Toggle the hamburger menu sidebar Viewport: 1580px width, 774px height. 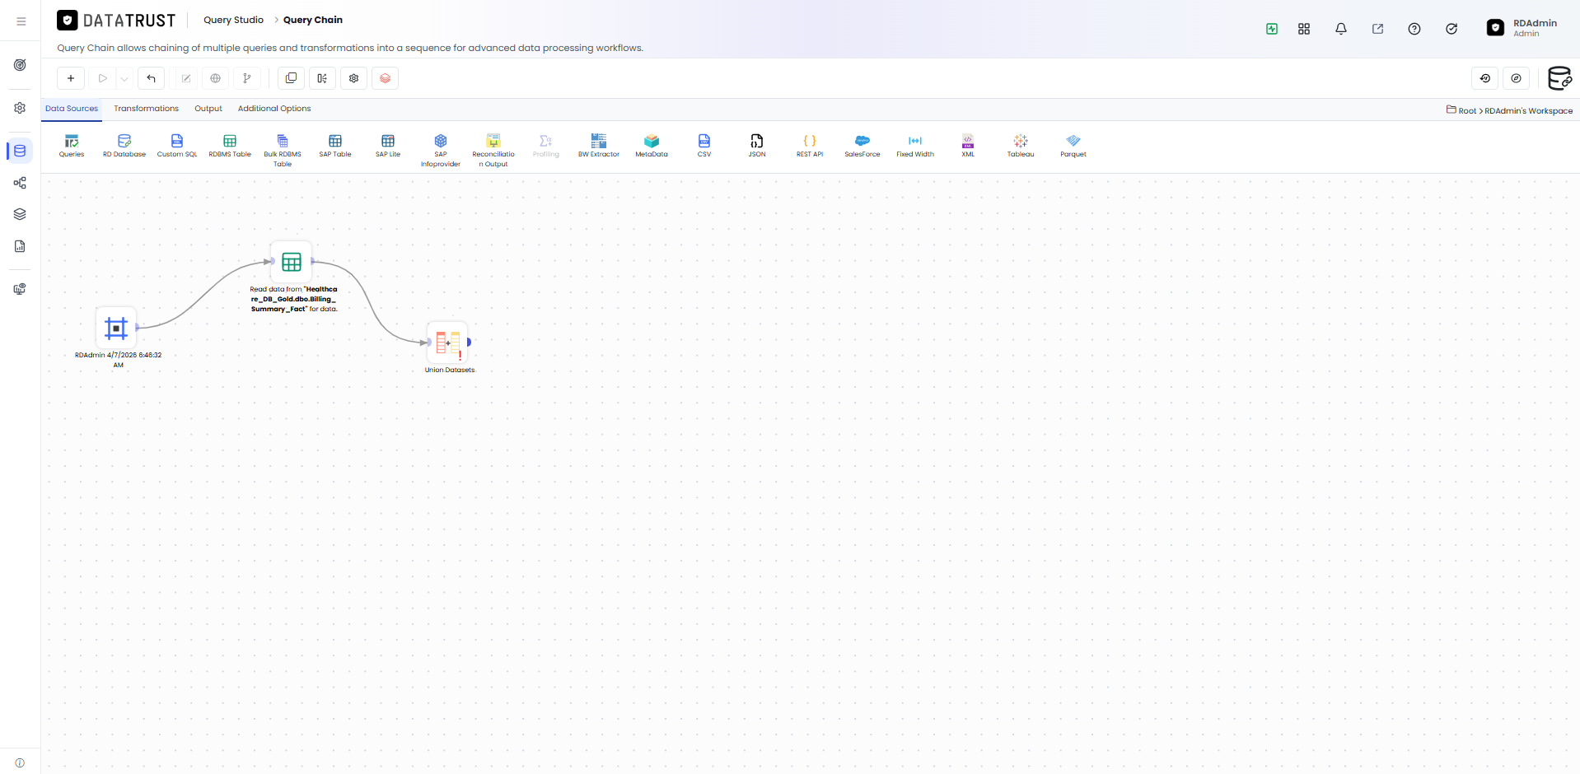coord(21,21)
